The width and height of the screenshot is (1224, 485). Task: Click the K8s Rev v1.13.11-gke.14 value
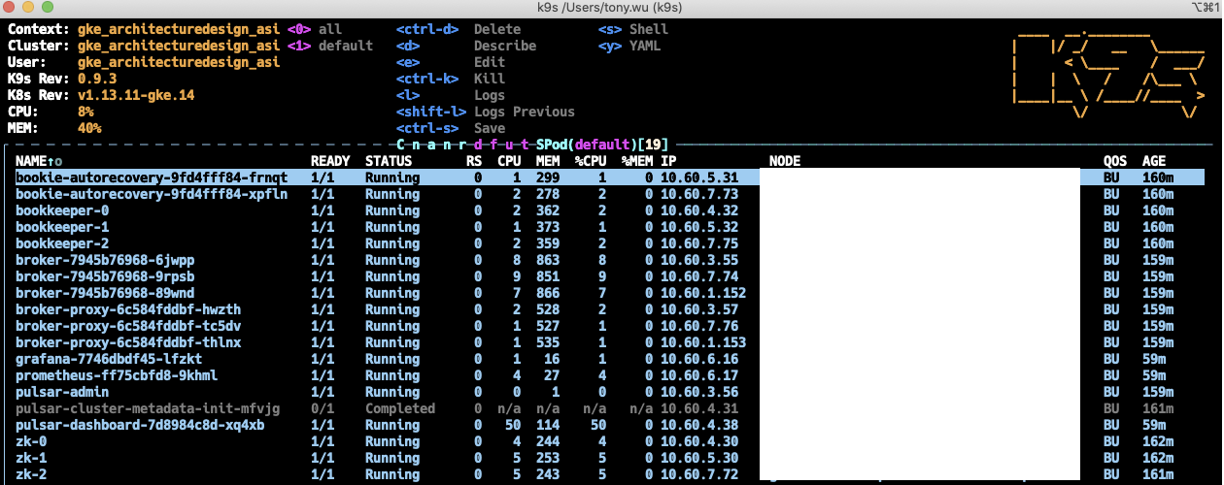(136, 95)
